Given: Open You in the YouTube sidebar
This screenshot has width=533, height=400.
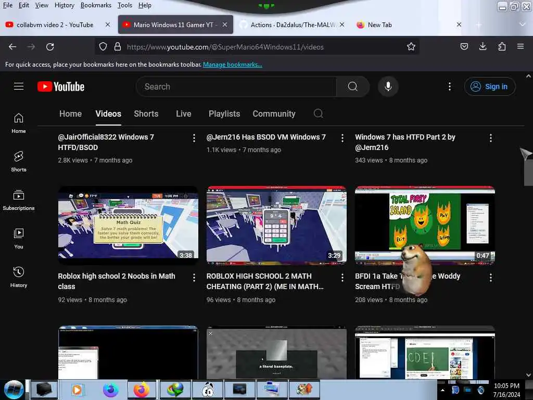Looking at the screenshot, I should tap(19, 239).
